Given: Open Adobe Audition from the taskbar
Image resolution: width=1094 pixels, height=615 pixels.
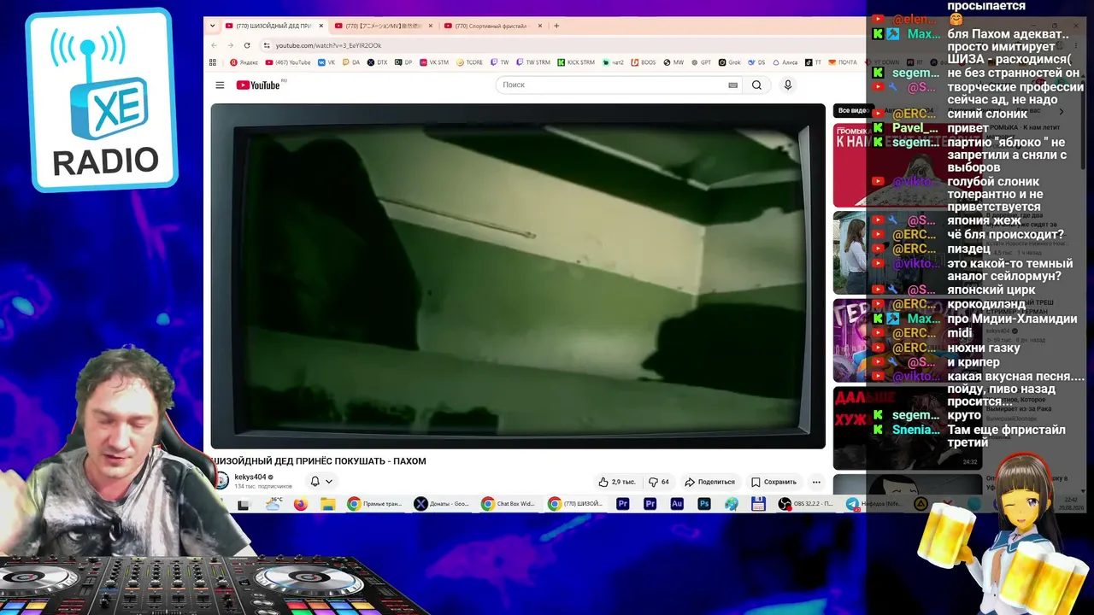Looking at the screenshot, I should pyautogui.click(x=677, y=504).
